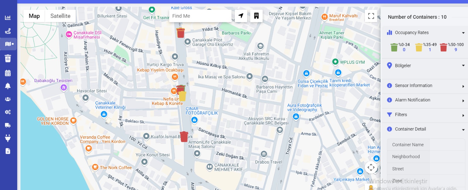Click the count 0 under %0-34
The width and height of the screenshot is (468, 190).
click(404, 50)
